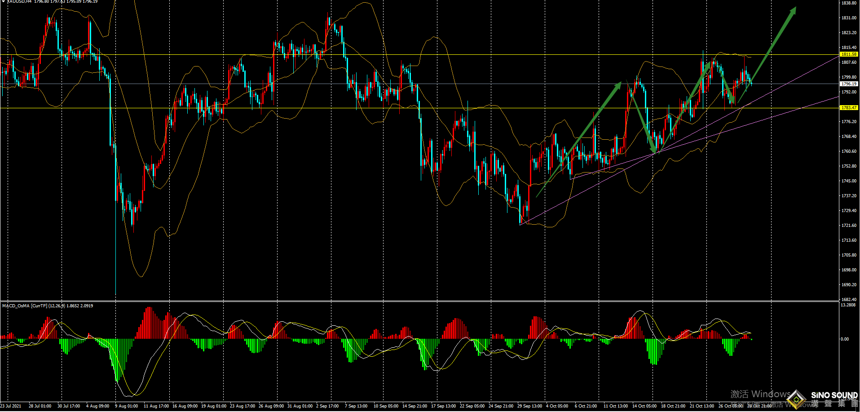Click the SINO SOUND watermark text
The image size is (860, 412).
[834, 395]
